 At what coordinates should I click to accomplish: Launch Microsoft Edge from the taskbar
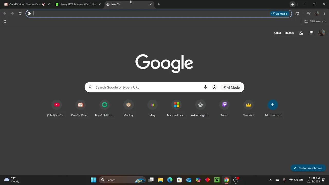[x=170, y=180]
